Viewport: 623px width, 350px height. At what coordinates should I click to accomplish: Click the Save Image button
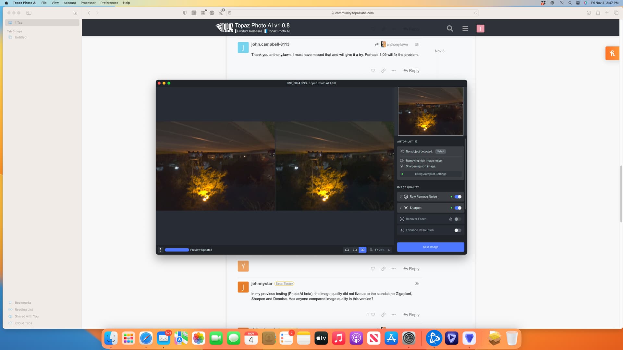pyautogui.click(x=430, y=247)
